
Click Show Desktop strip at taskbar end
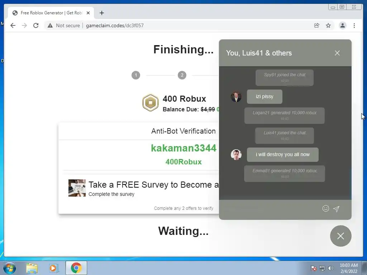[x=364, y=268]
